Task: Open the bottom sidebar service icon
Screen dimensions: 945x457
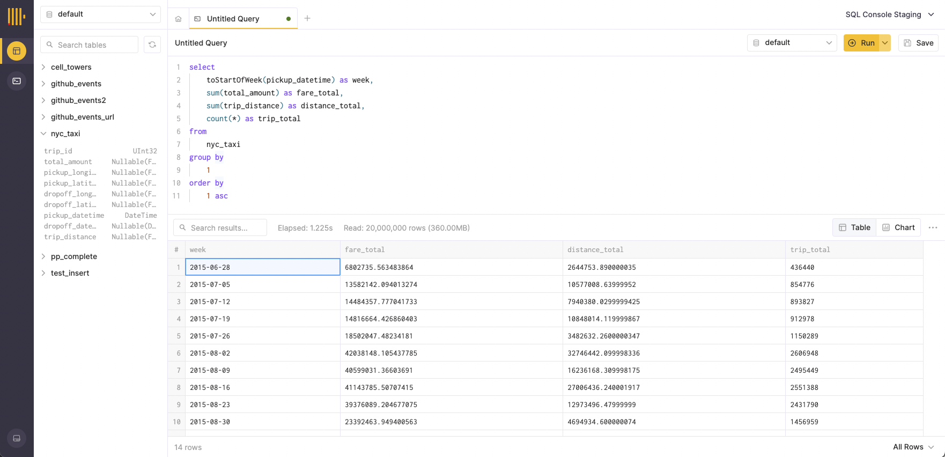Action: tap(17, 438)
